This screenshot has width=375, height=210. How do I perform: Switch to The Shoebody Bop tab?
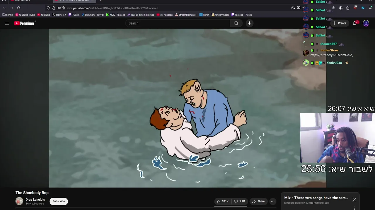pos(74,1)
